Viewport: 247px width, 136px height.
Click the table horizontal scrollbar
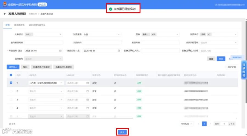[71, 118]
